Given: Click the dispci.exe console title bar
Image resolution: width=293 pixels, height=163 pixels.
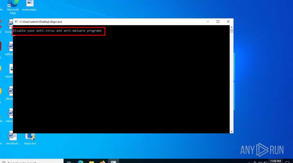Looking at the screenshot, I should [125, 22].
